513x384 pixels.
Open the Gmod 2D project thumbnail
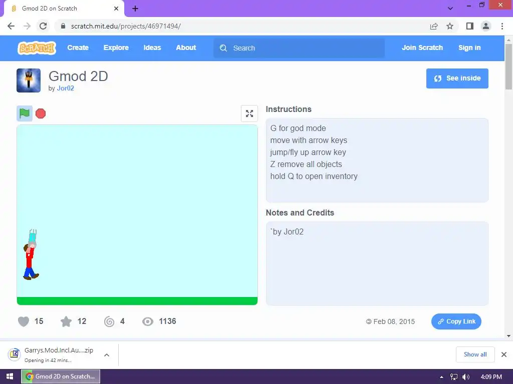[29, 80]
